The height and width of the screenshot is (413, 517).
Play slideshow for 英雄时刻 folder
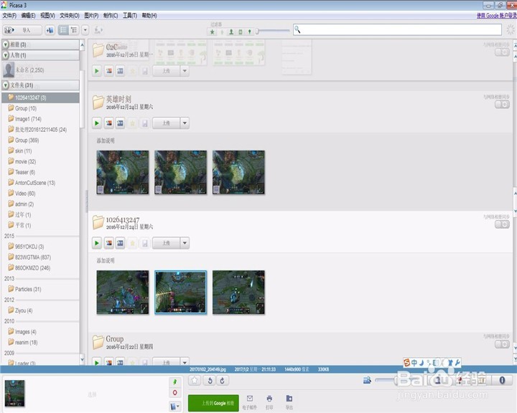click(97, 123)
